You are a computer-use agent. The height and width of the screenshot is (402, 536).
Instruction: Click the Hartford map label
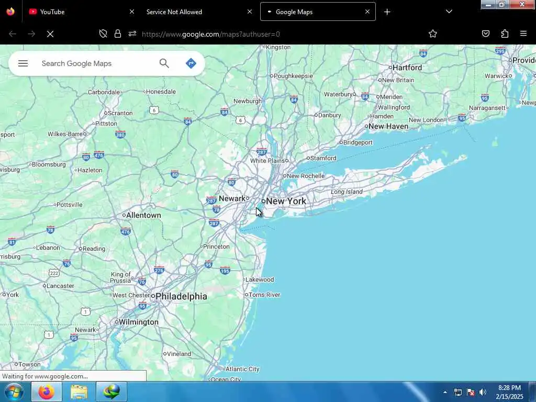407,68
